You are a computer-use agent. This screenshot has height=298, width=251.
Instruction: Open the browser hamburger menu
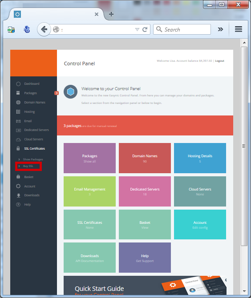pyautogui.click(x=239, y=29)
